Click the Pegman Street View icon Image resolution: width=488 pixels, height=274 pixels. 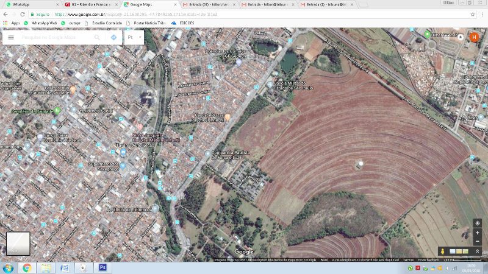point(442,251)
